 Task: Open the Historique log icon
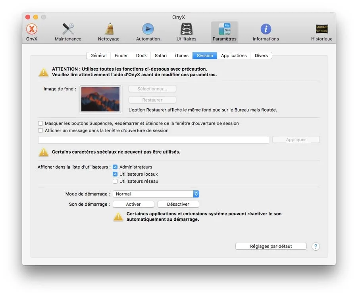(x=322, y=32)
